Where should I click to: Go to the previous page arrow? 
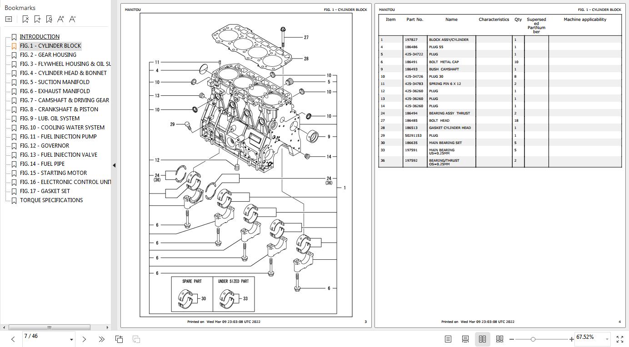(x=13, y=339)
